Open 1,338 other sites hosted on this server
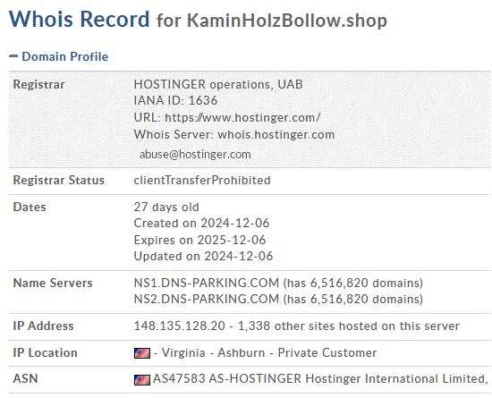This screenshot has height=398, width=492. click(x=349, y=326)
